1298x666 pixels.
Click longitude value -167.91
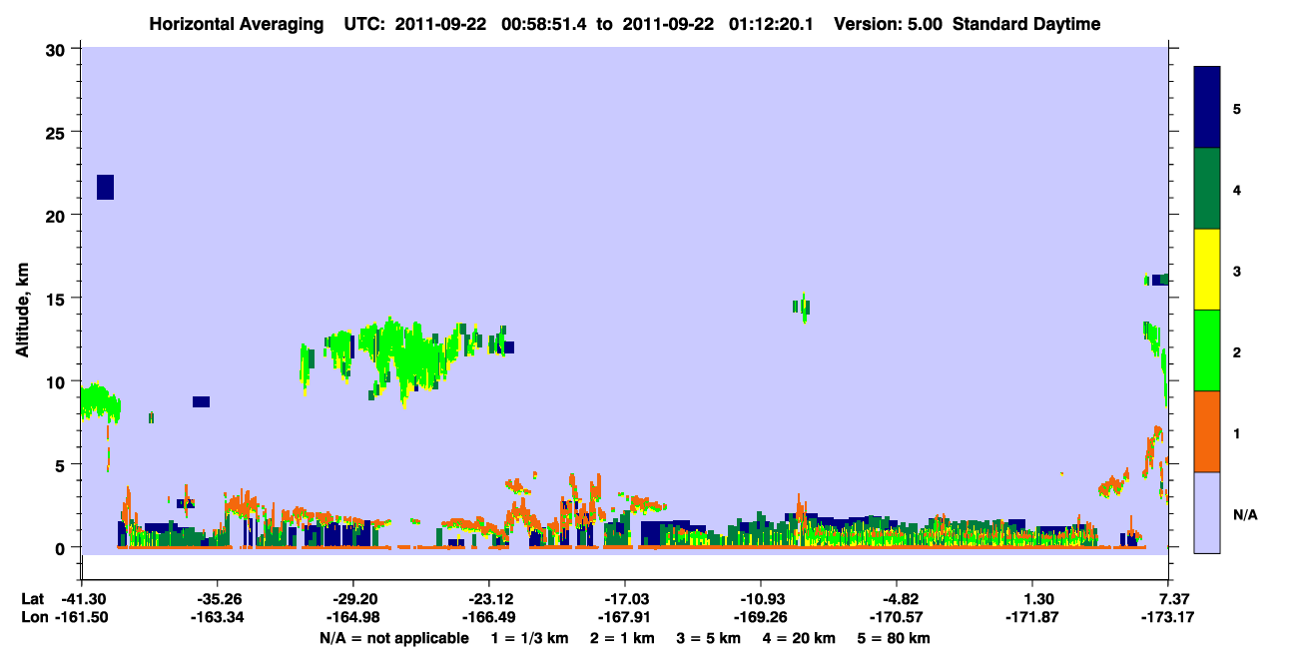(x=625, y=617)
